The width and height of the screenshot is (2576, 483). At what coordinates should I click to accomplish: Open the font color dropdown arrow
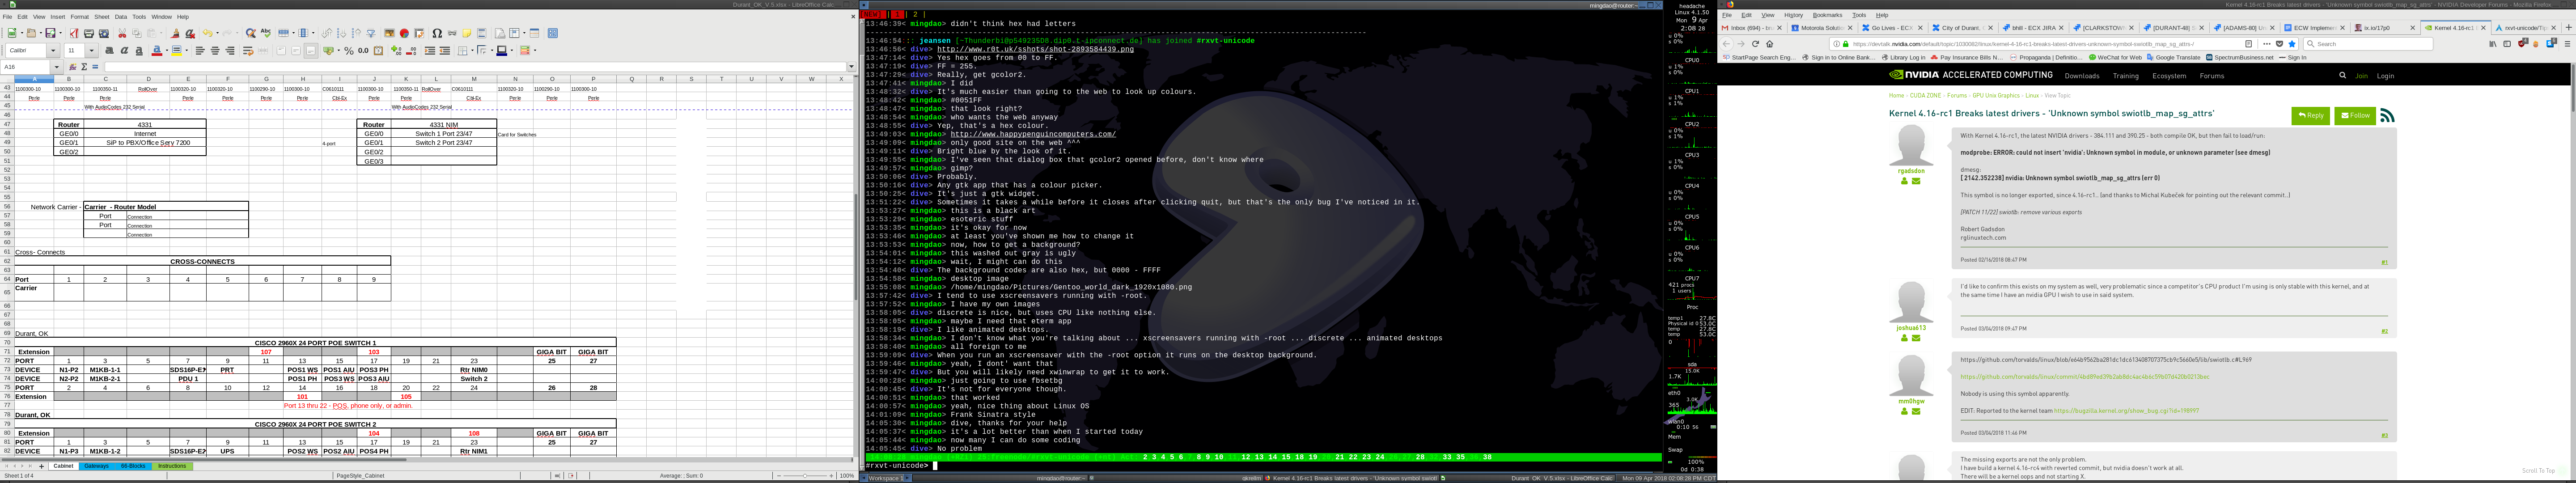click(167, 51)
